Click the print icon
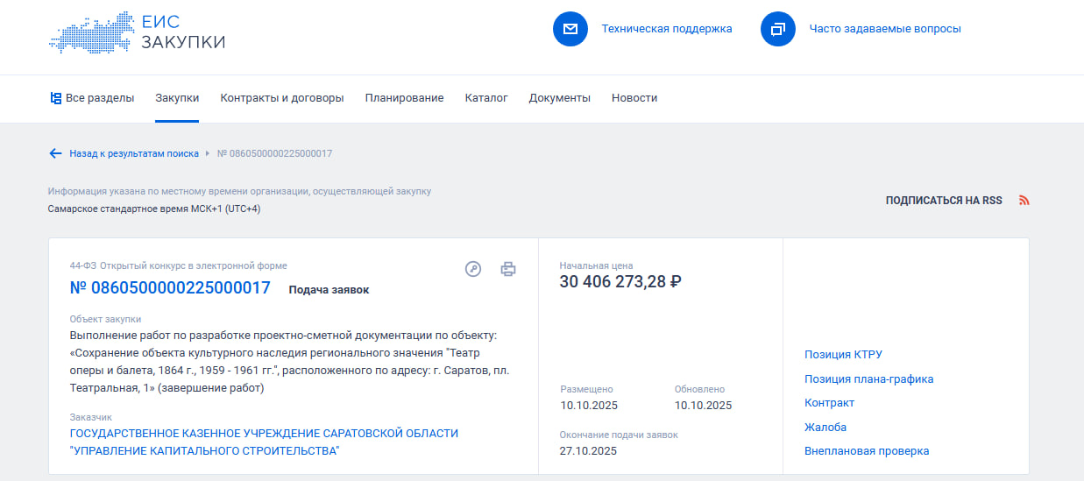 click(x=508, y=269)
